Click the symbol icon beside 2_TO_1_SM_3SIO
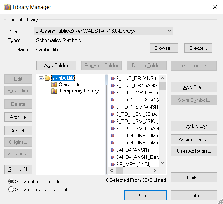 click(x=113, y=121)
